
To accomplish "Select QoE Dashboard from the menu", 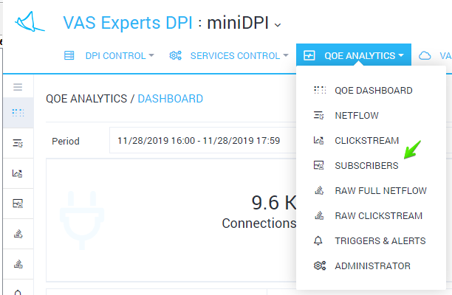I will point(373,91).
